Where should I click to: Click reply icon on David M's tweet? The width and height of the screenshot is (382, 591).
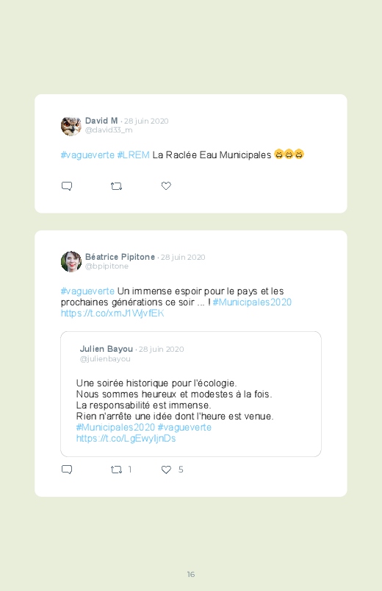(x=67, y=185)
